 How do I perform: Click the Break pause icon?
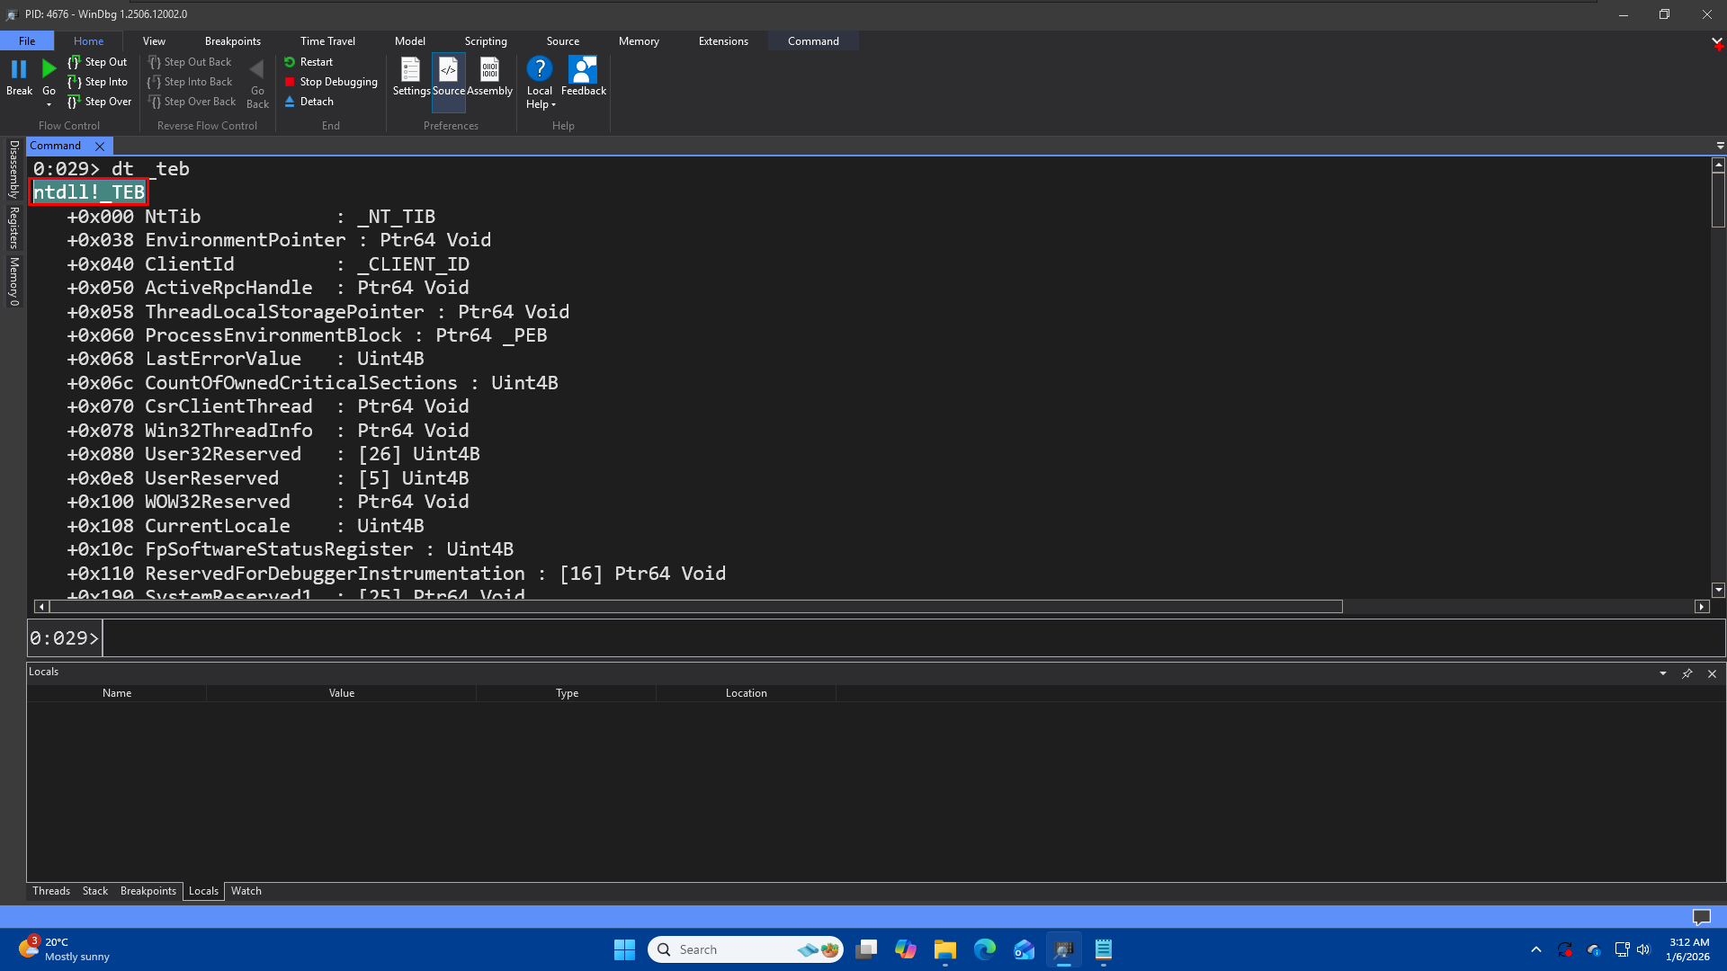[19, 70]
